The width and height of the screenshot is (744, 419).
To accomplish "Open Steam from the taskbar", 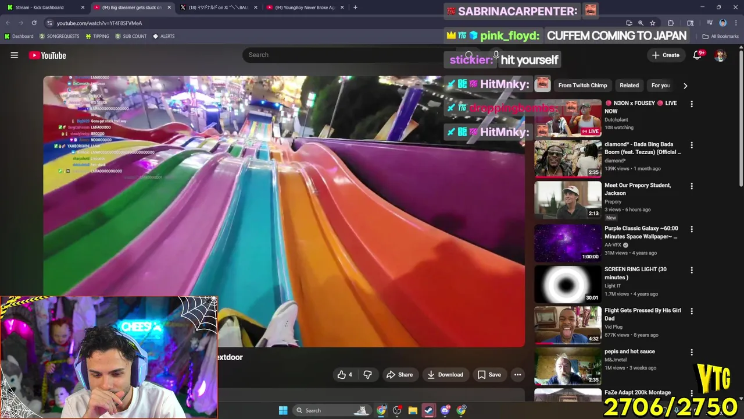I will coord(429,410).
